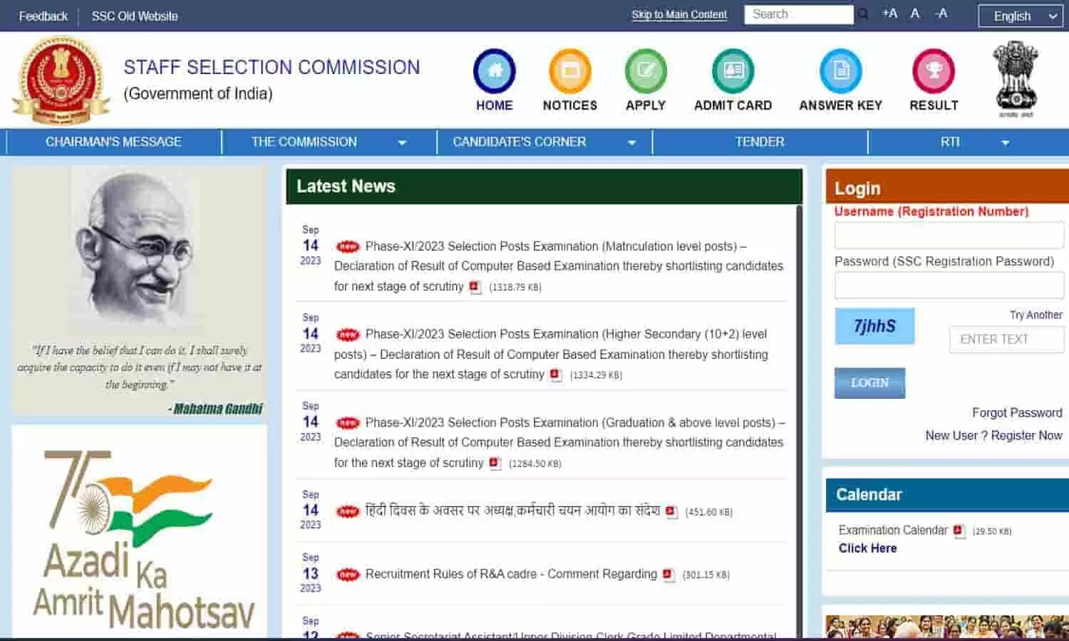Click the search magnifier icon
Image resolution: width=1069 pixels, height=641 pixels.
click(x=863, y=14)
